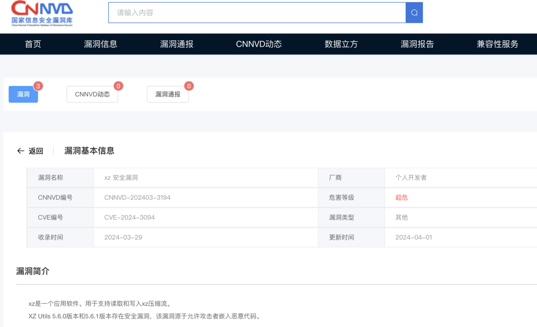Open the 数据立方 menu item
This screenshot has height=327, width=537.
[341, 44]
